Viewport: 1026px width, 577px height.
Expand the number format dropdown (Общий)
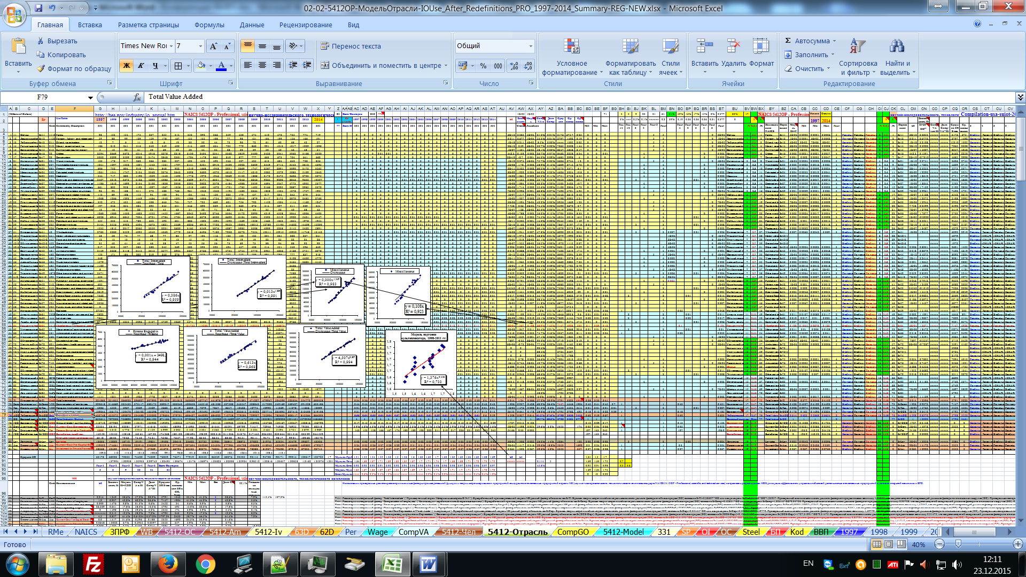point(531,46)
